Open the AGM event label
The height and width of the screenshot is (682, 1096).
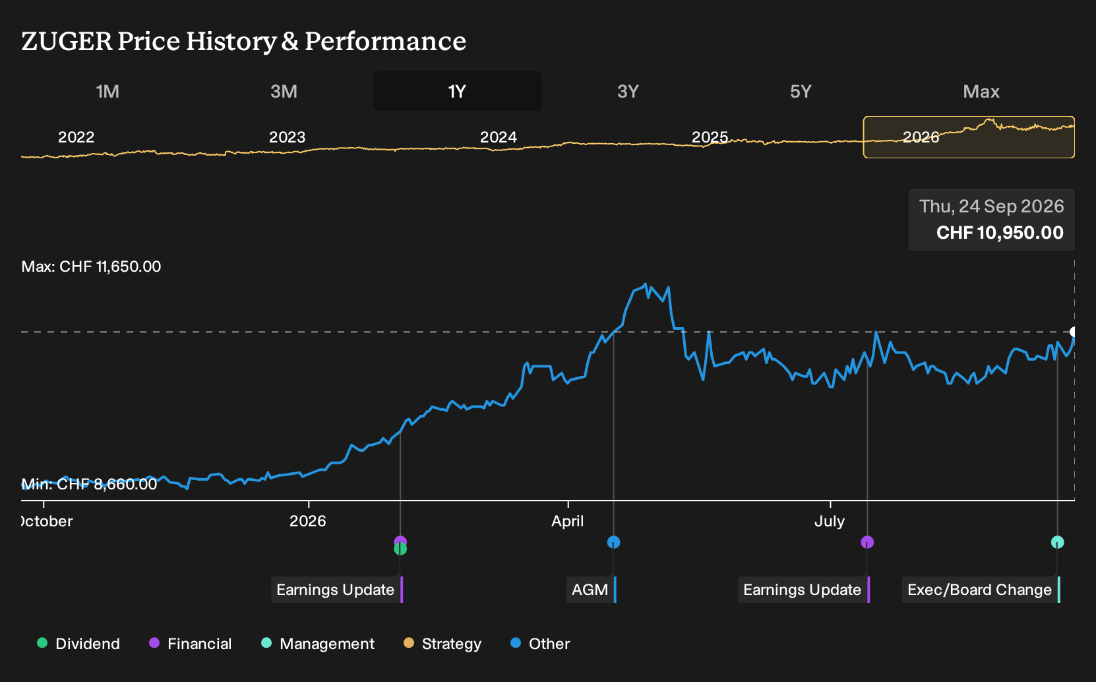pos(591,590)
